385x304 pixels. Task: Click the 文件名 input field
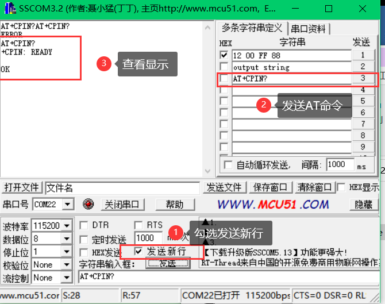point(122,188)
